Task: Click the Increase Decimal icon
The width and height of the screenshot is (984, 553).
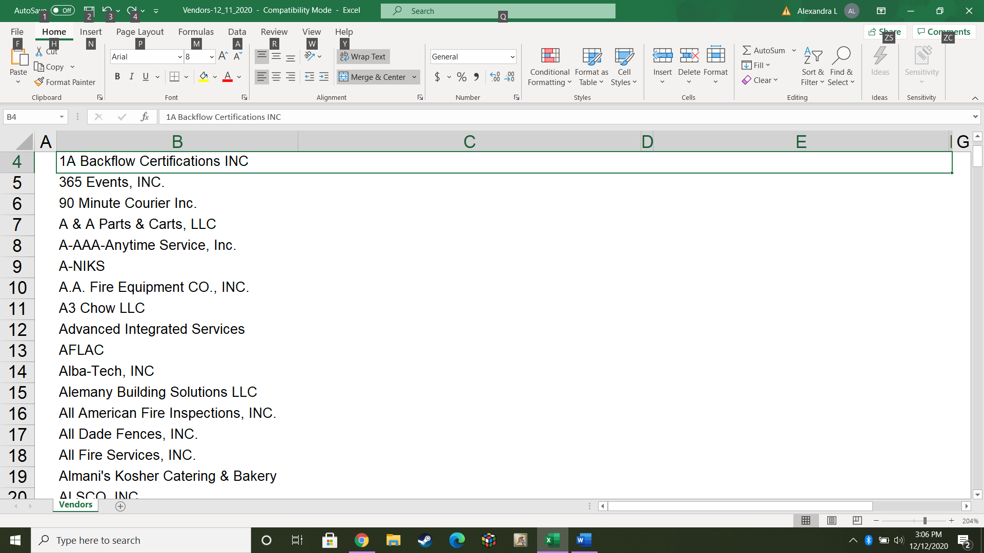Action: [495, 77]
